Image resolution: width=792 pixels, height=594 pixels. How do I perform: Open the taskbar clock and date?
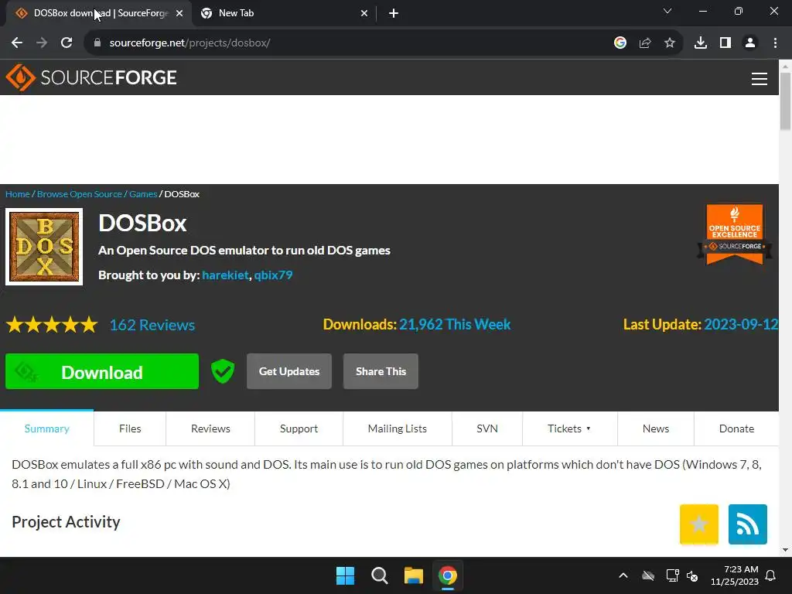tap(735, 575)
